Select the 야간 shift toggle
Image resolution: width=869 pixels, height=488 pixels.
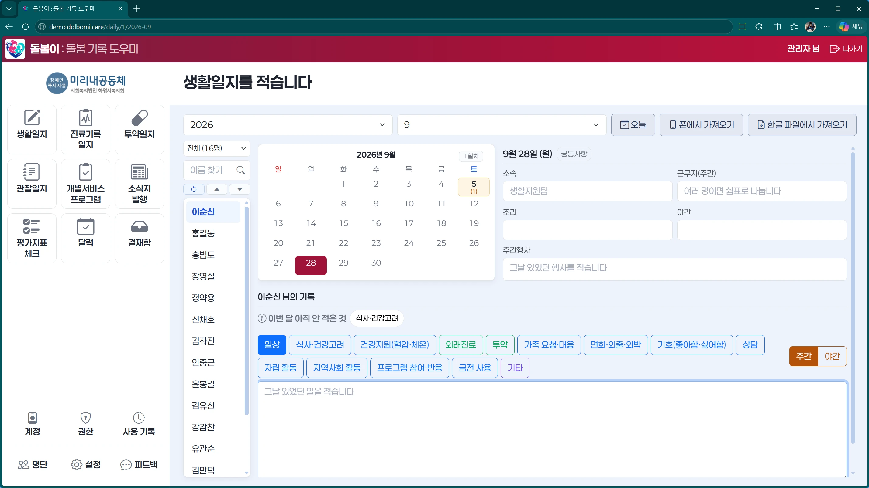(832, 356)
